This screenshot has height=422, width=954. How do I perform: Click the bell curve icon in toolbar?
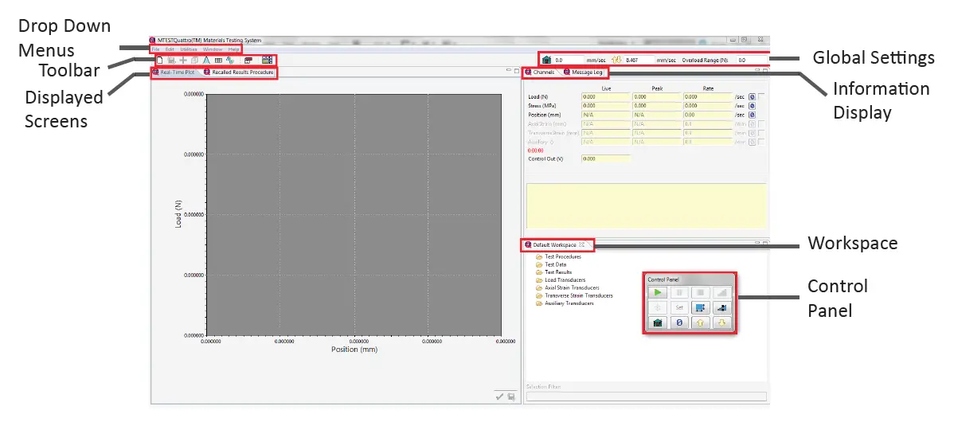(x=206, y=60)
